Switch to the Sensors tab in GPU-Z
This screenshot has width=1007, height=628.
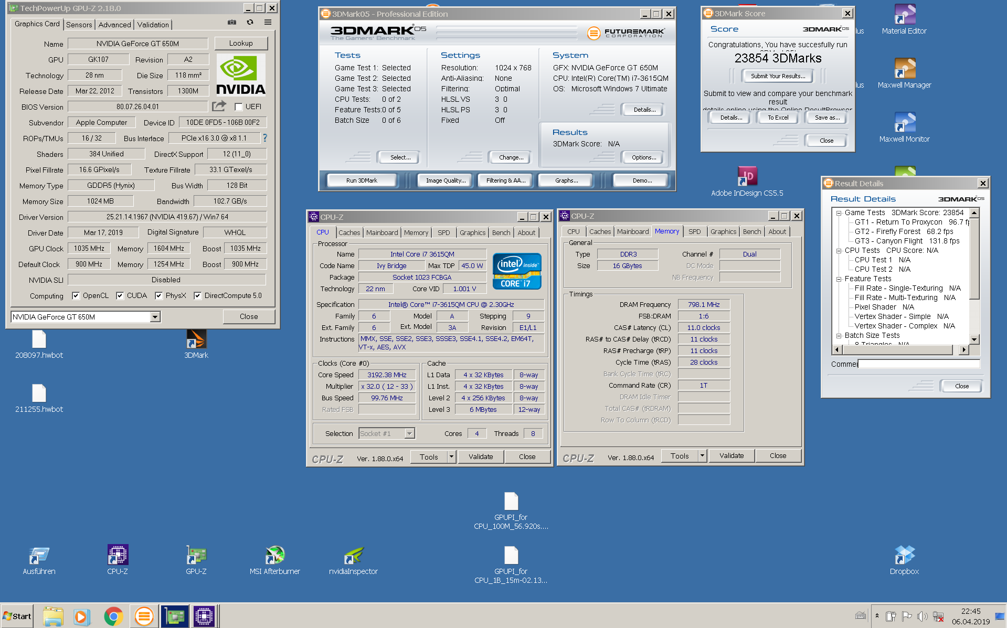pos(79,25)
